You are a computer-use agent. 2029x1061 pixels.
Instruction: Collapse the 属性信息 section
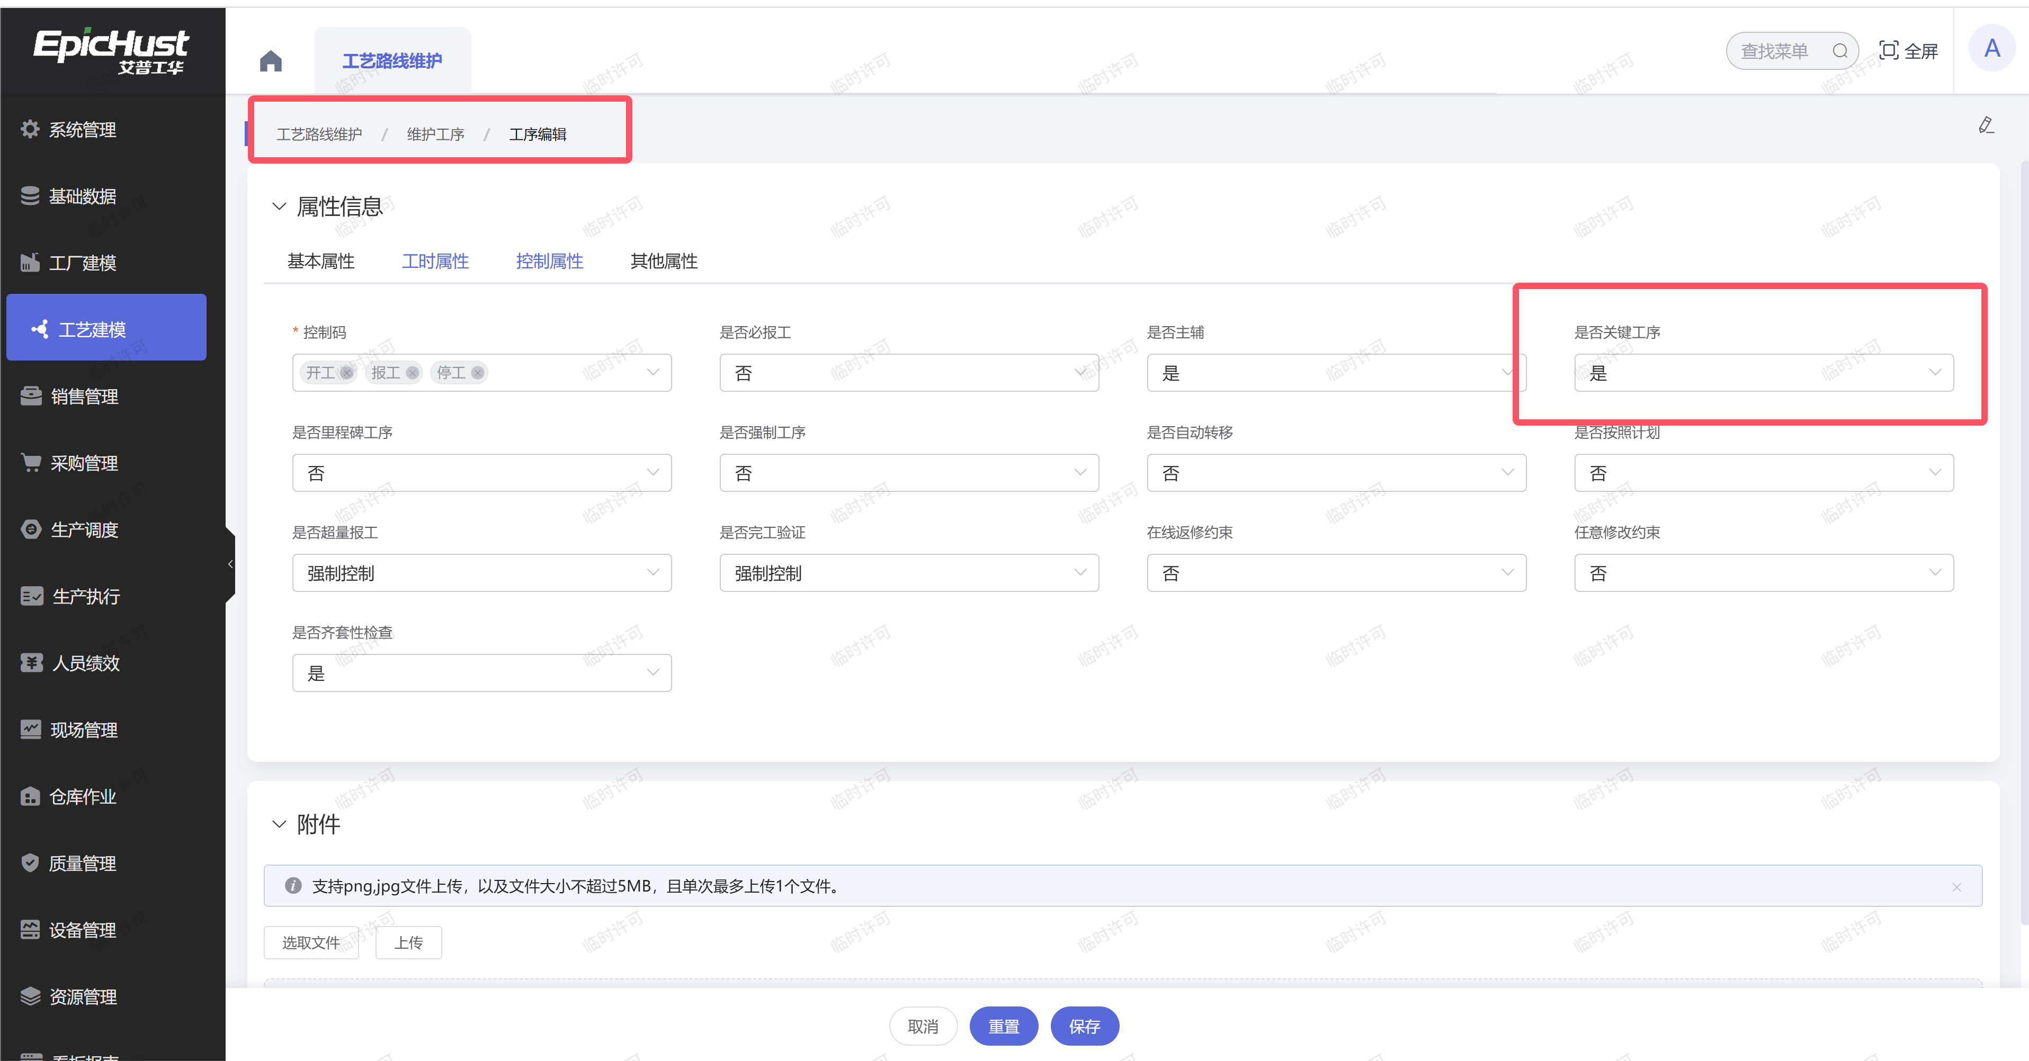click(279, 206)
